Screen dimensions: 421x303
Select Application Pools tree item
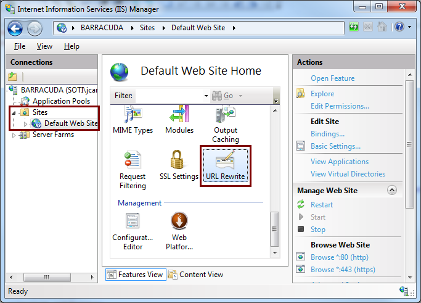[61, 101]
